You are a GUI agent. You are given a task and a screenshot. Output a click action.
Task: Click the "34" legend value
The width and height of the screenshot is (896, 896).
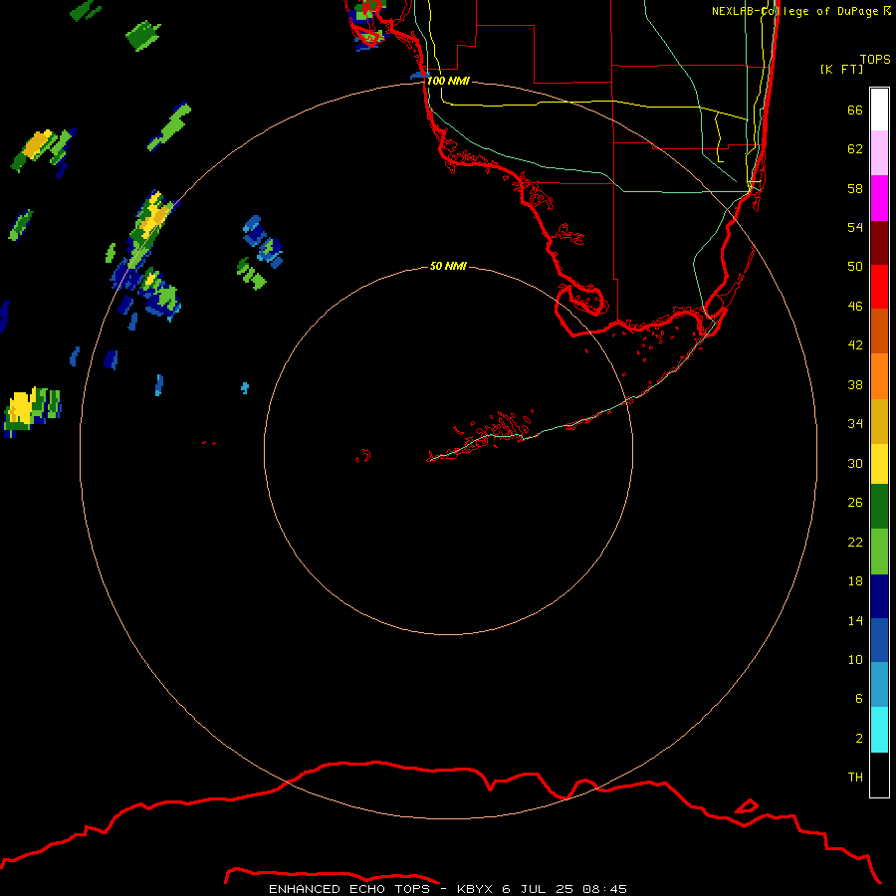(x=855, y=423)
